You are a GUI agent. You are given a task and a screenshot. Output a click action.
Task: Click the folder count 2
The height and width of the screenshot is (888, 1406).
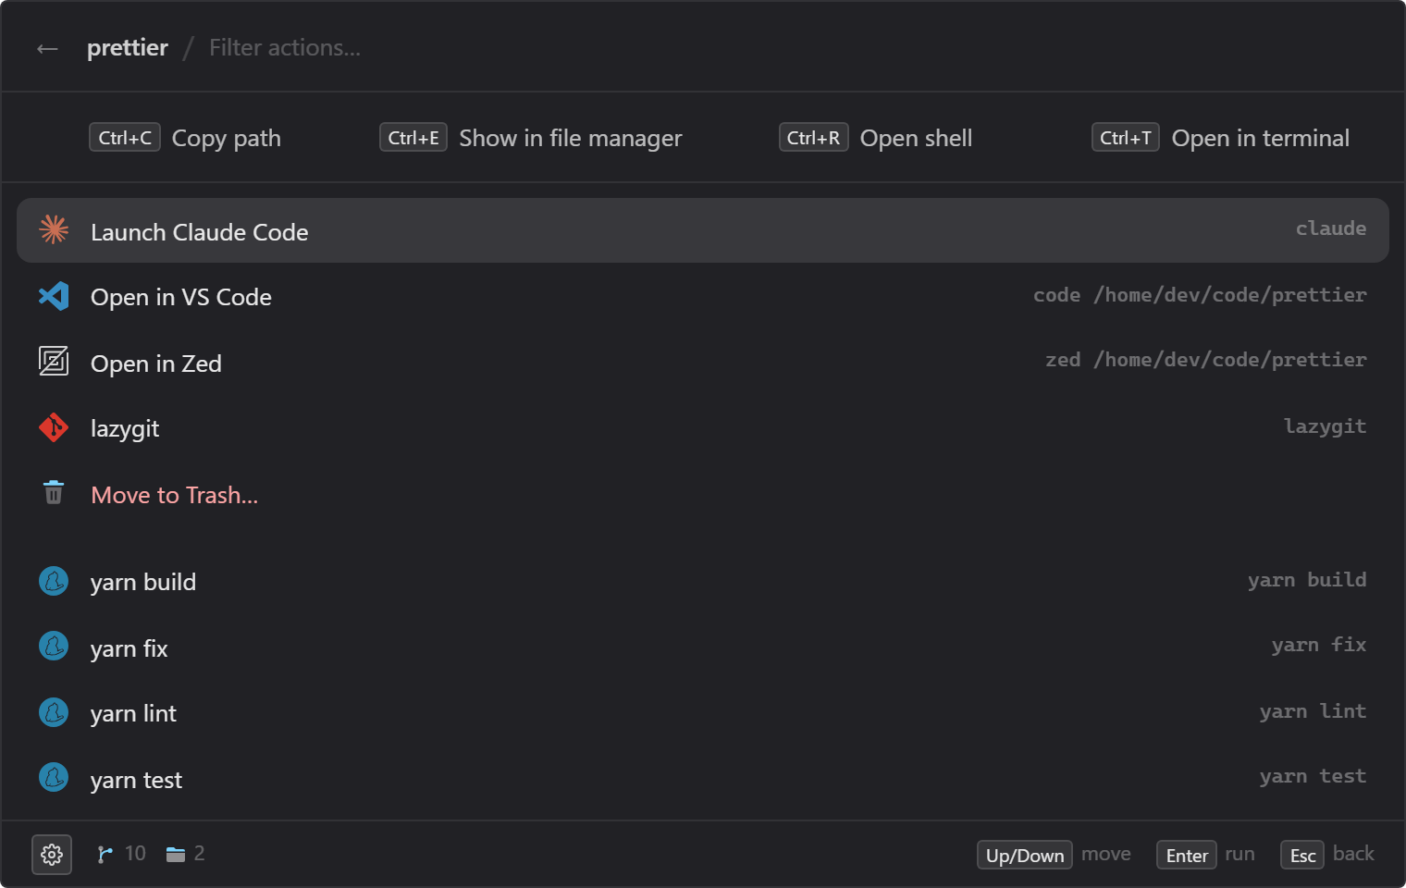pyautogui.click(x=199, y=853)
